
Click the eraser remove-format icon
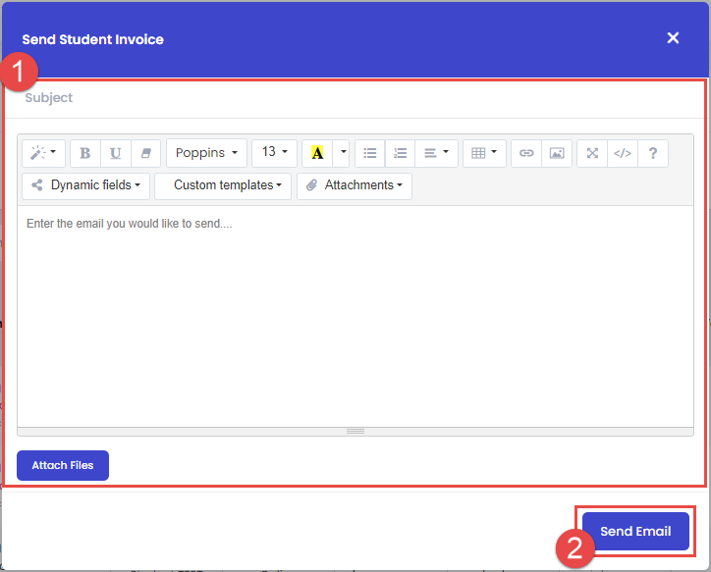pos(145,153)
